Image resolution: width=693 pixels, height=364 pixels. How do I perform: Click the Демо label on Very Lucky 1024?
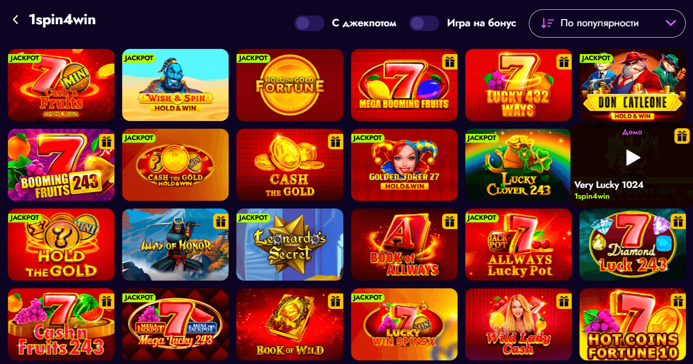[632, 132]
